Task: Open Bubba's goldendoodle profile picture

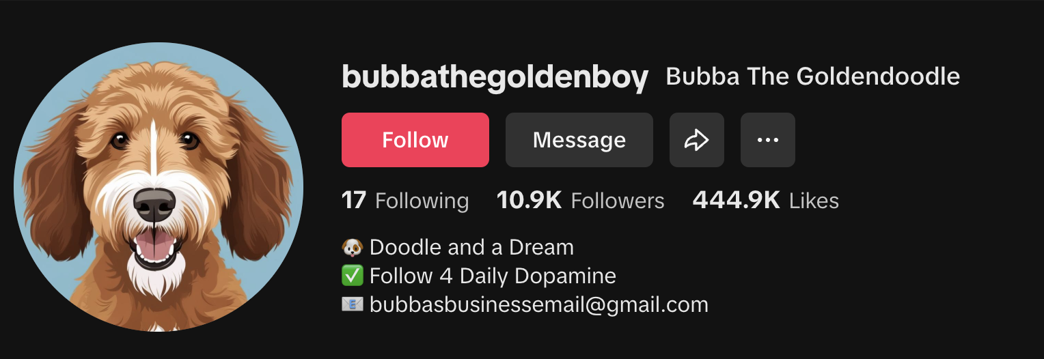Action: click(x=159, y=187)
